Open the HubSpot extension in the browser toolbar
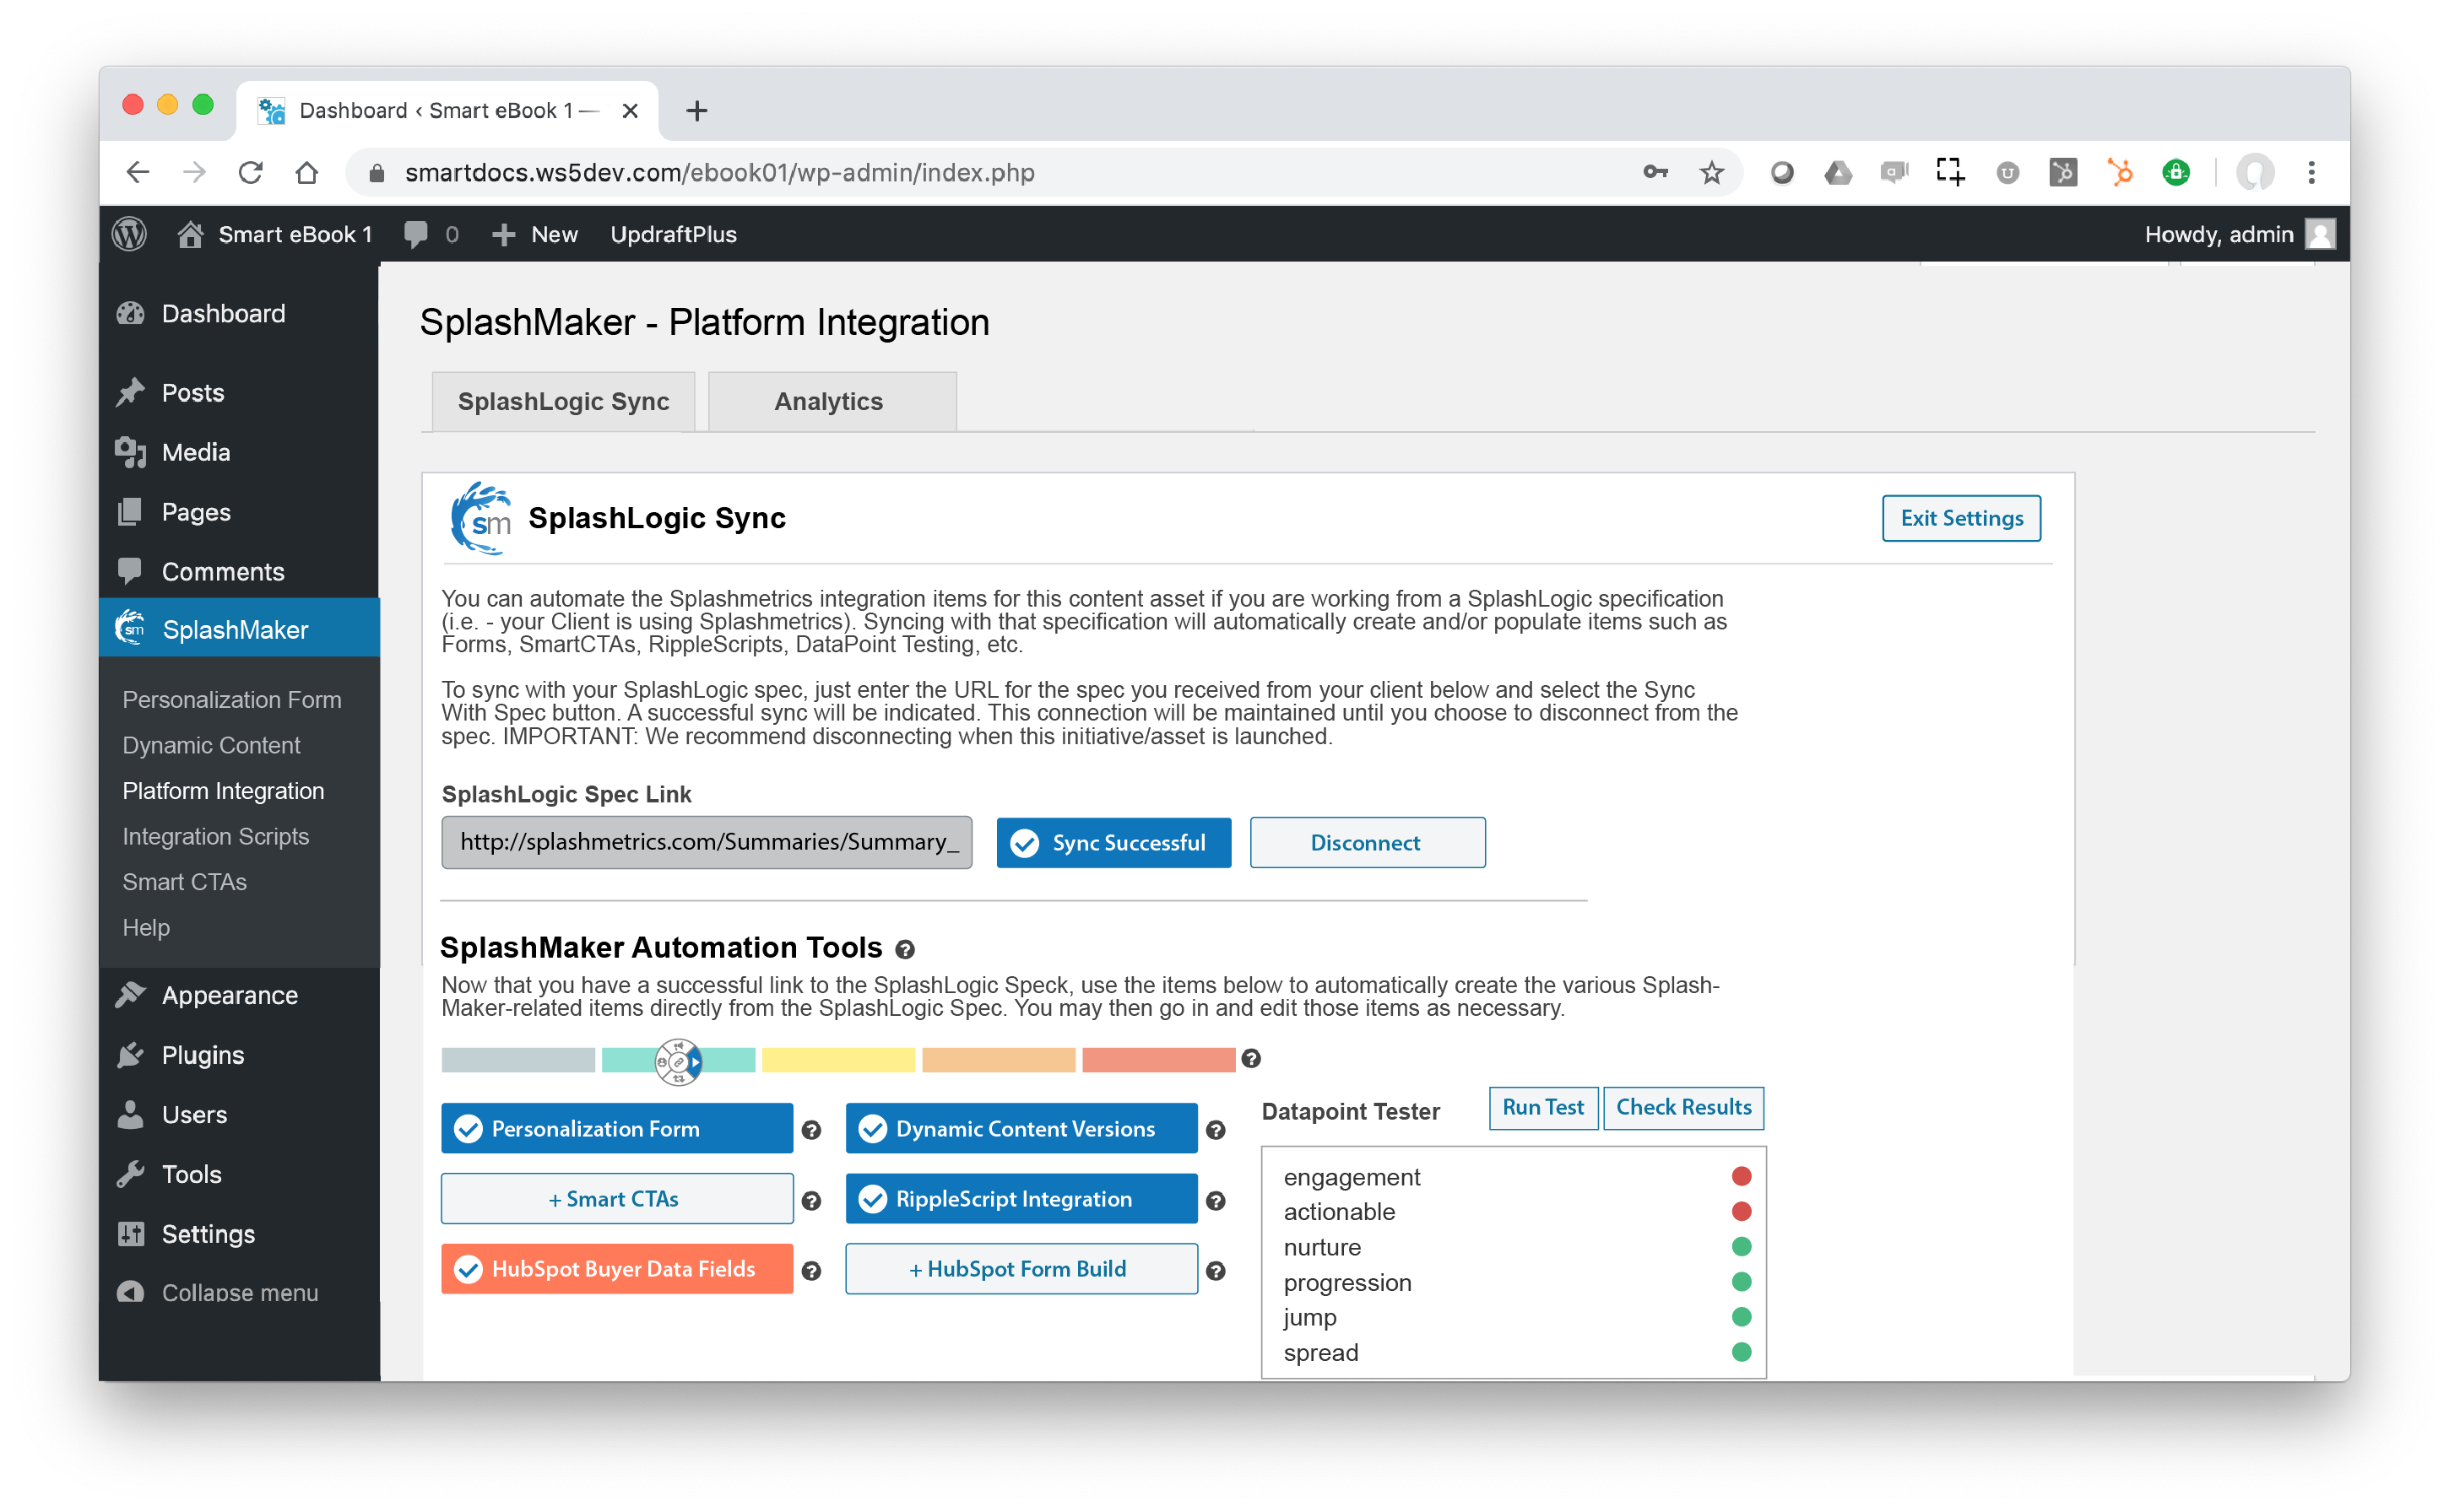 tap(2119, 172)
